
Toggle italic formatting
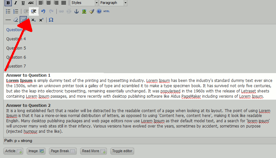pyautogui.click(x=16, y=3)
